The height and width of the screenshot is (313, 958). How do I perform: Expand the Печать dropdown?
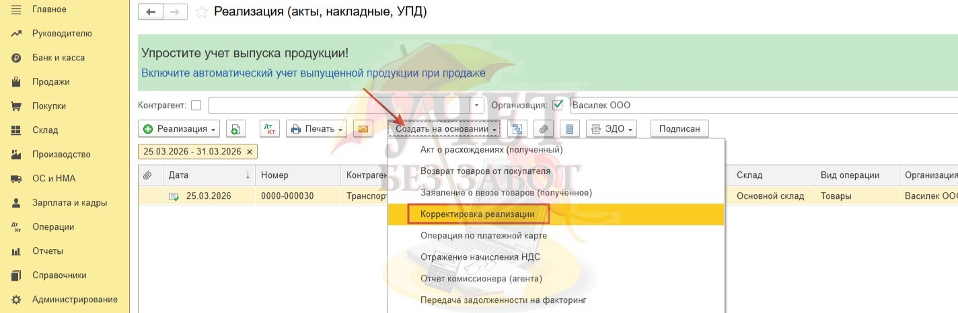pos(316,129)
